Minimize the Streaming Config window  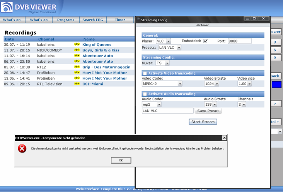coord(247,19)
